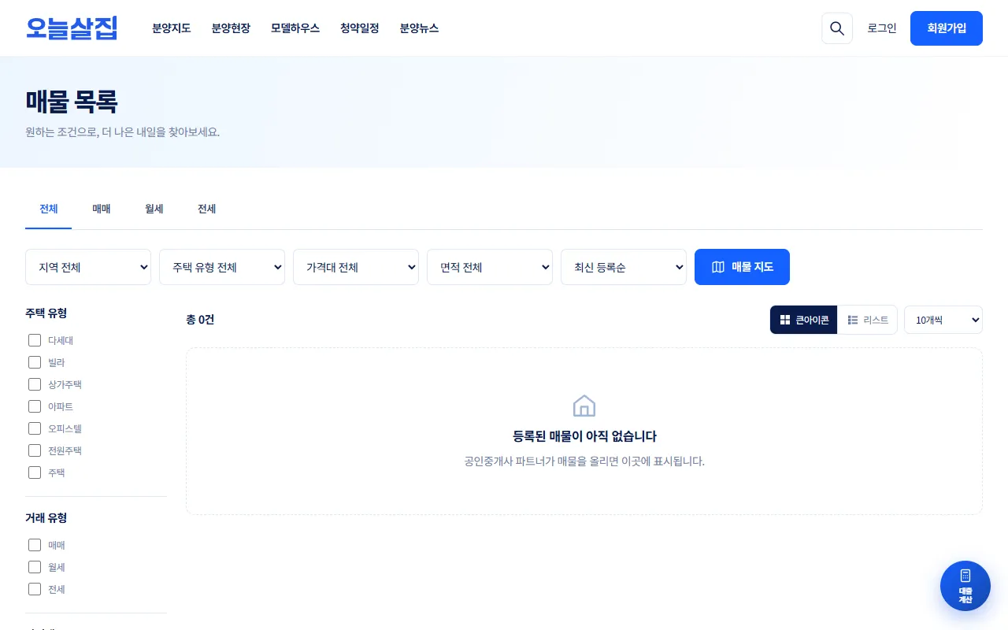Screen dimensions: 1008x630
Task: Open the 대출계산 floating calculator
Action: coord(965,586)
